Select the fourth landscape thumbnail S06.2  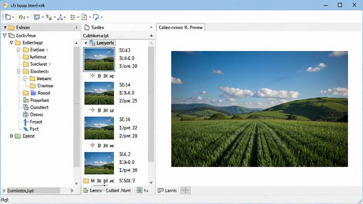(99, 163)
